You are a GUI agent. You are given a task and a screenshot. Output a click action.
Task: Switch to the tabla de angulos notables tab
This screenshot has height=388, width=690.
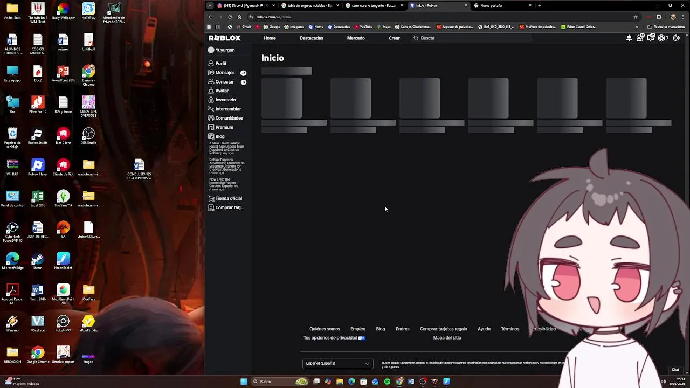click(310, 5)
